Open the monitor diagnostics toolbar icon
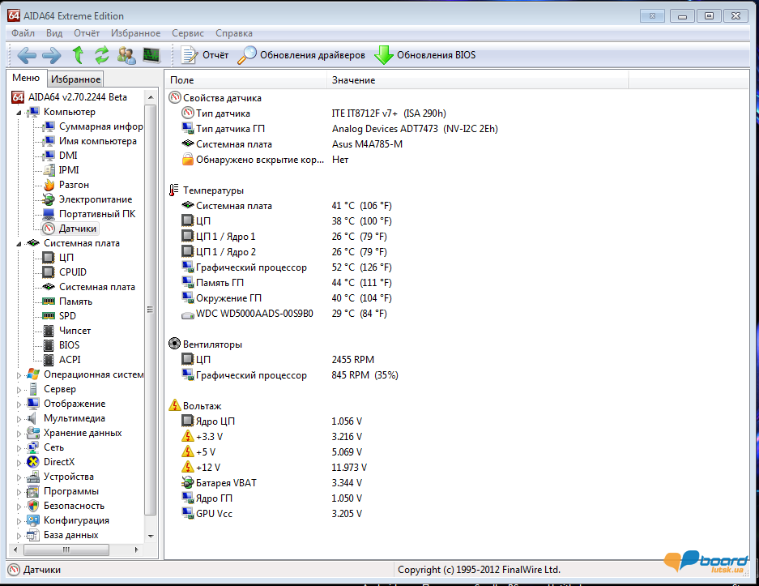 click(x=151, y=55)
